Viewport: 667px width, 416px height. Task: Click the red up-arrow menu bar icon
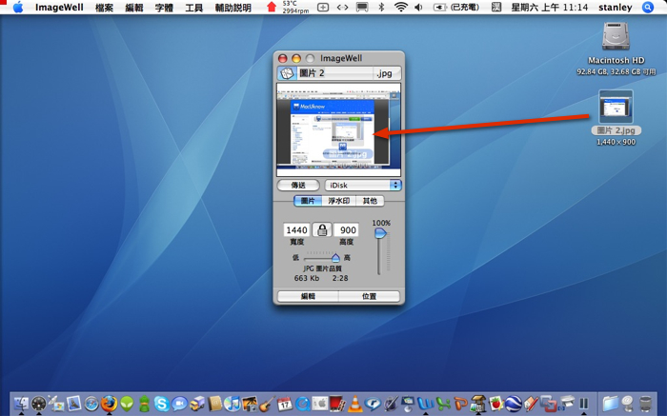pyautogui.click(x=271, y=7)
